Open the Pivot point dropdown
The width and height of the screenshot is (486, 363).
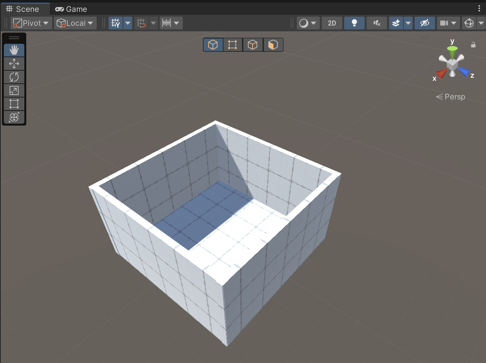tap(31, 23)
